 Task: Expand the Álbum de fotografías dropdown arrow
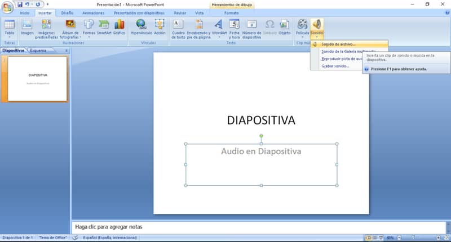(x=80, y=37)
